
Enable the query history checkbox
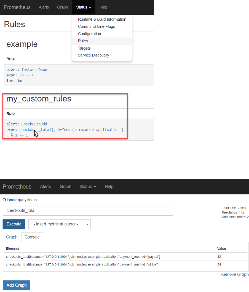pyautogui.click(x=4, y=200)
